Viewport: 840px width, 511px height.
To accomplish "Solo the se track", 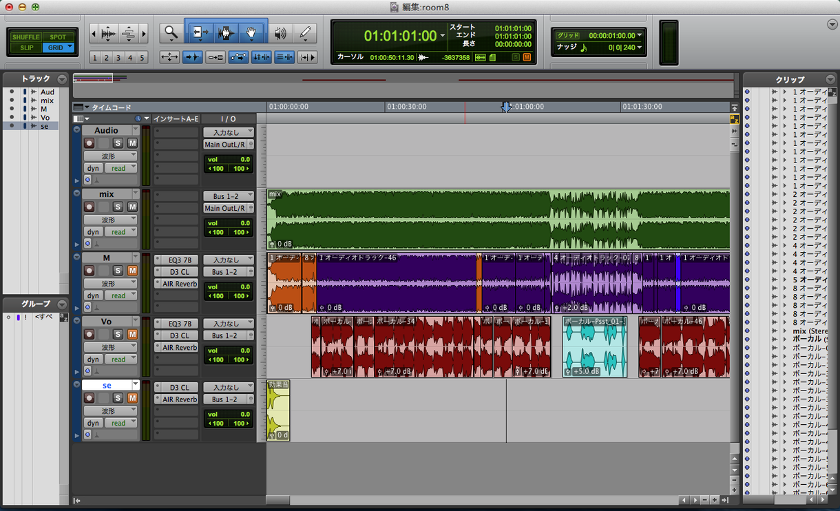I will coord(118,398).
